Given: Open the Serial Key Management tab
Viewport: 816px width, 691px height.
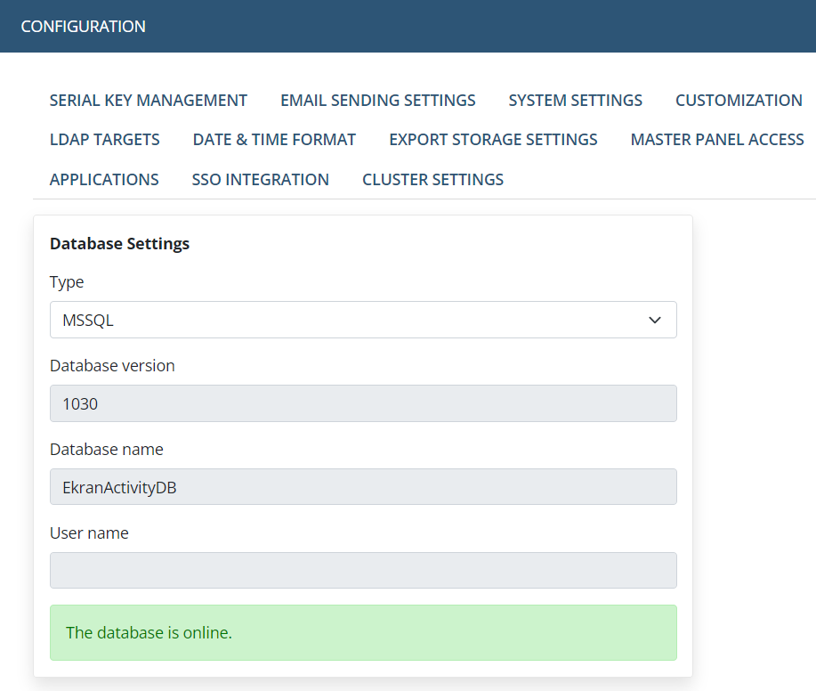Looking at the screenshot, I should 149,100.
